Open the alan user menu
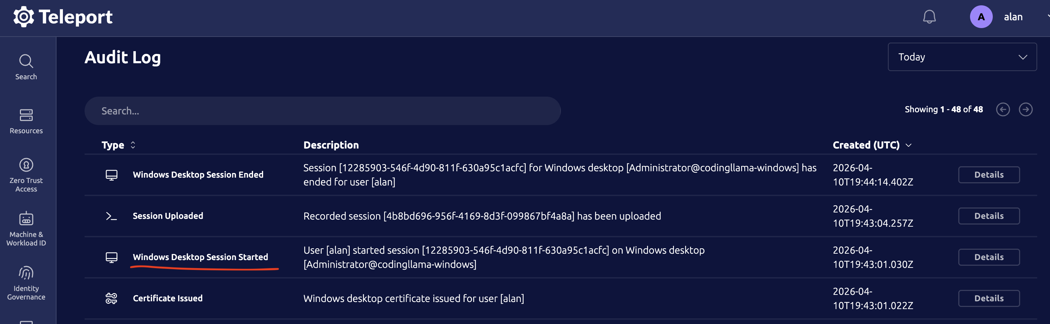The image size is (1050, 324). (x=1013, y=17)
